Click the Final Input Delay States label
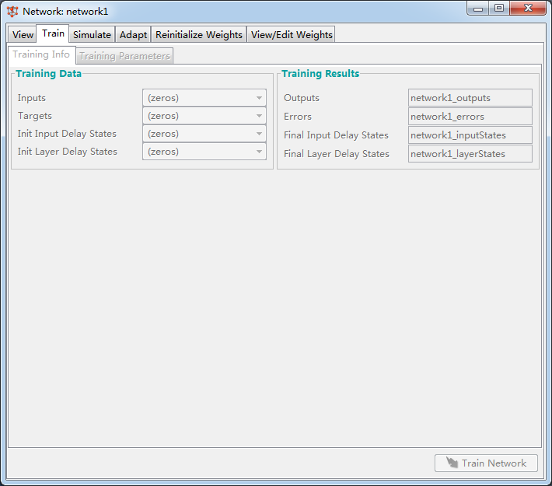Viewport: 552px width, 486px height. coord(336,135)
